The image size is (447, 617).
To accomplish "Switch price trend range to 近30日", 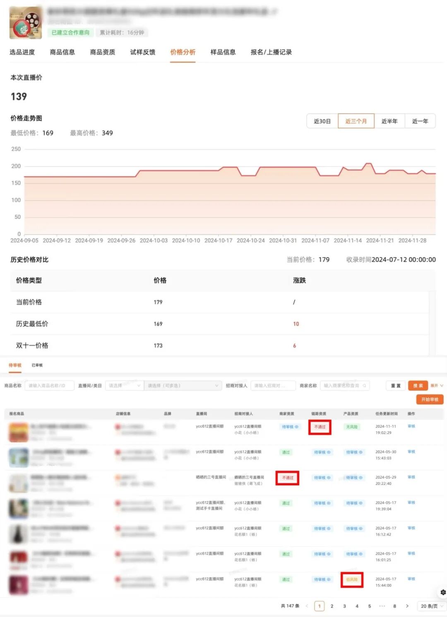I will coord(322,121).
